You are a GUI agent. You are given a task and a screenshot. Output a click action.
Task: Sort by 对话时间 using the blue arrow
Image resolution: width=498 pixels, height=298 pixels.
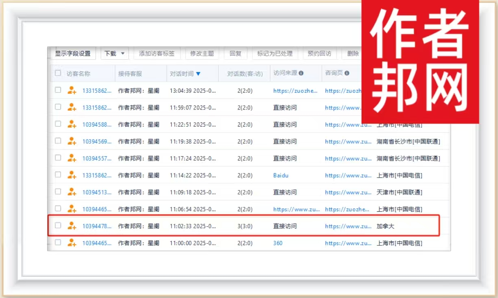coord(198,74)
